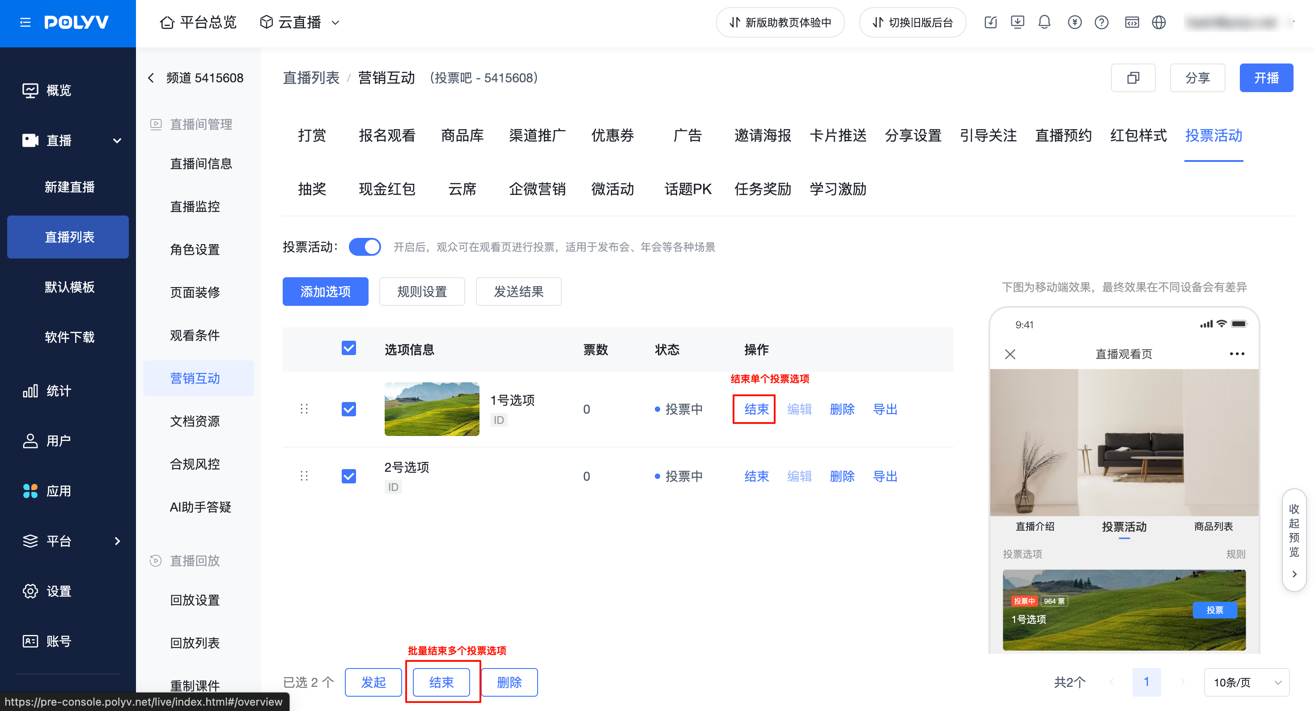Click the drag handle of 1号选项 row
The width and height of the screenshot is (1315, 711).
304,409
